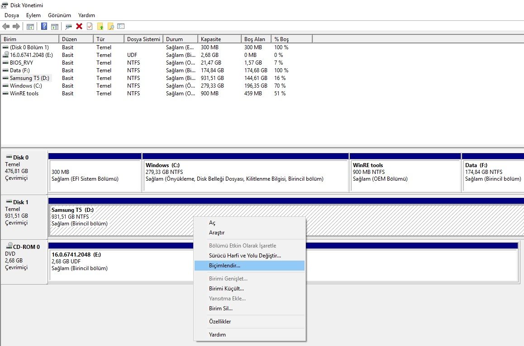Click the 931,51 GB capacity cell

pyautogui.click(x=212, y=78)
